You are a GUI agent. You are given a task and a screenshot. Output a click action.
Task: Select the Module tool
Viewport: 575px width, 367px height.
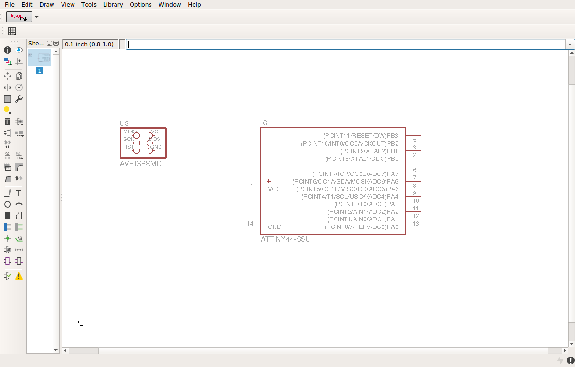click(8, 261)
